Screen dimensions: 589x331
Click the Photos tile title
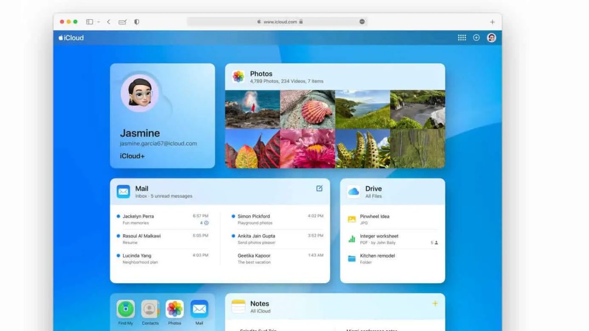pos(261,74)
